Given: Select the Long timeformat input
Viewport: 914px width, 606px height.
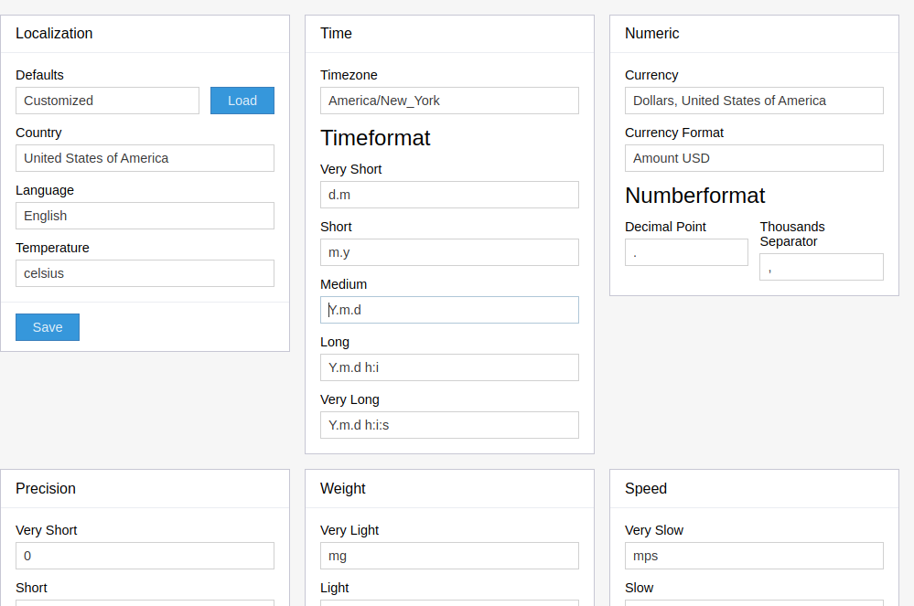Looking at the screenshot, I should click(449, 367).
